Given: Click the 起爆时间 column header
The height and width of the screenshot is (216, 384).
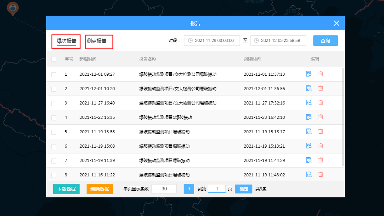Looking at the screenshot, I should coord(88,59).
